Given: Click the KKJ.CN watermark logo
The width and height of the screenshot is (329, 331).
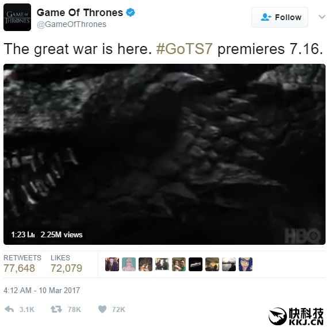Looking at the screenshot, I should click(296, 317).
